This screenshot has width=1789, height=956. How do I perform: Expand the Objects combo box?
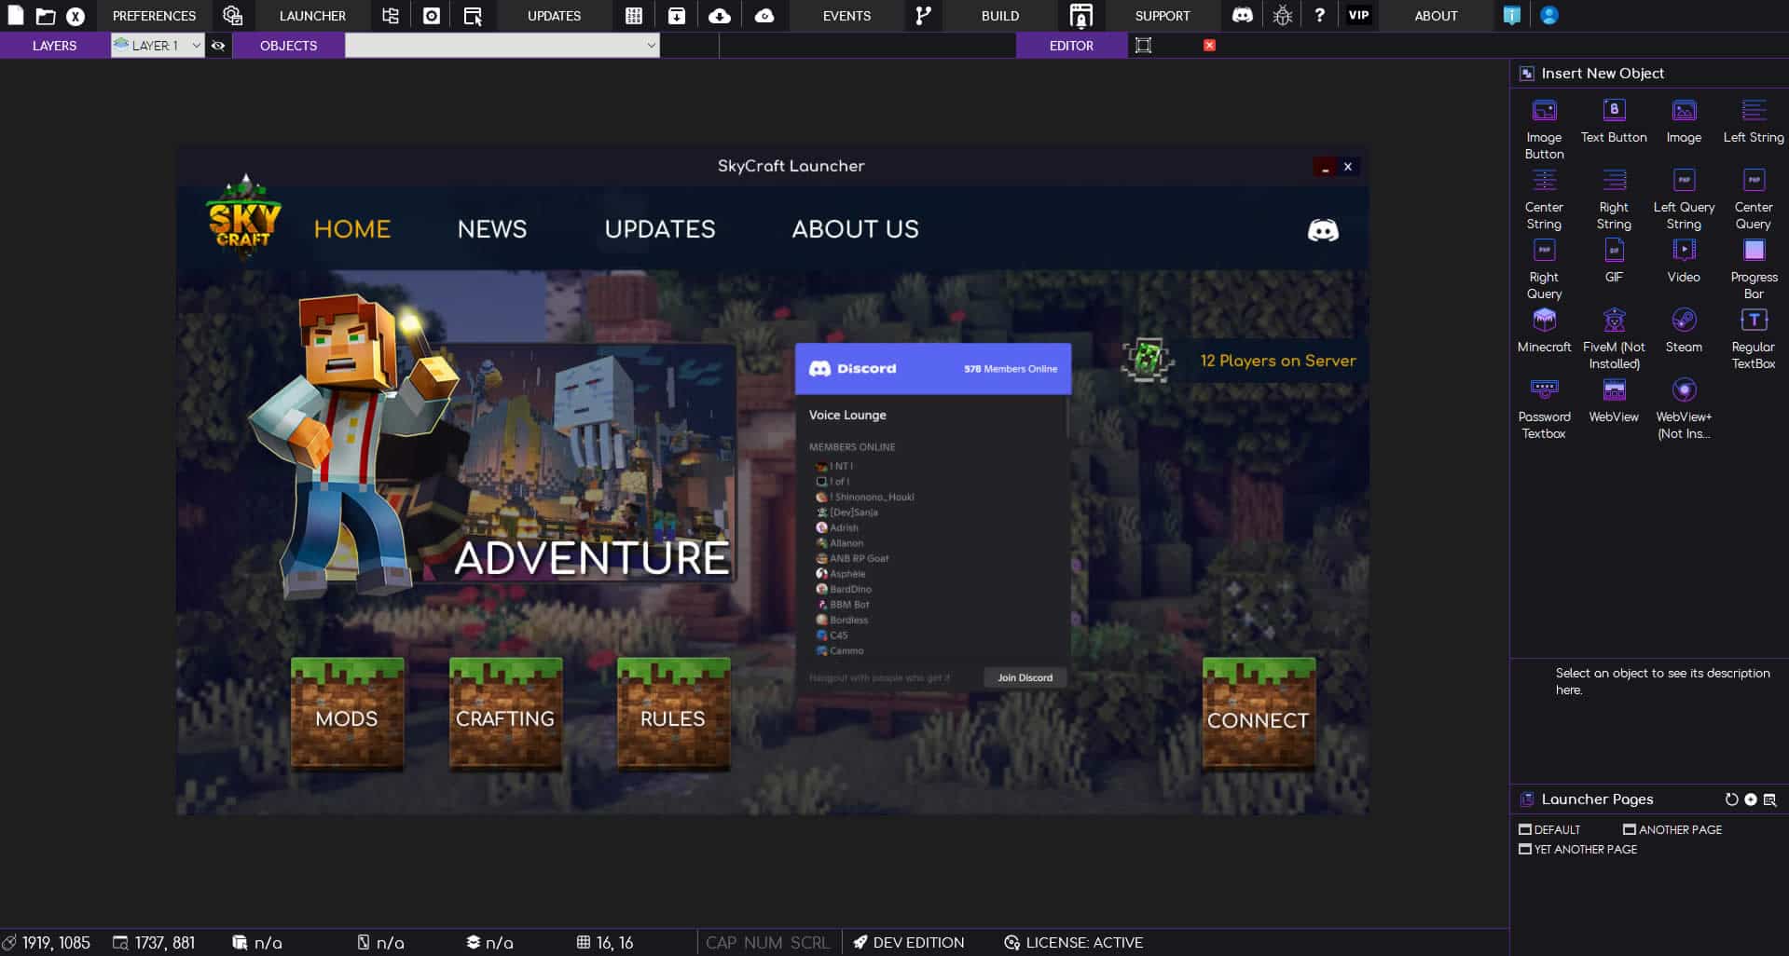[651, 45]
